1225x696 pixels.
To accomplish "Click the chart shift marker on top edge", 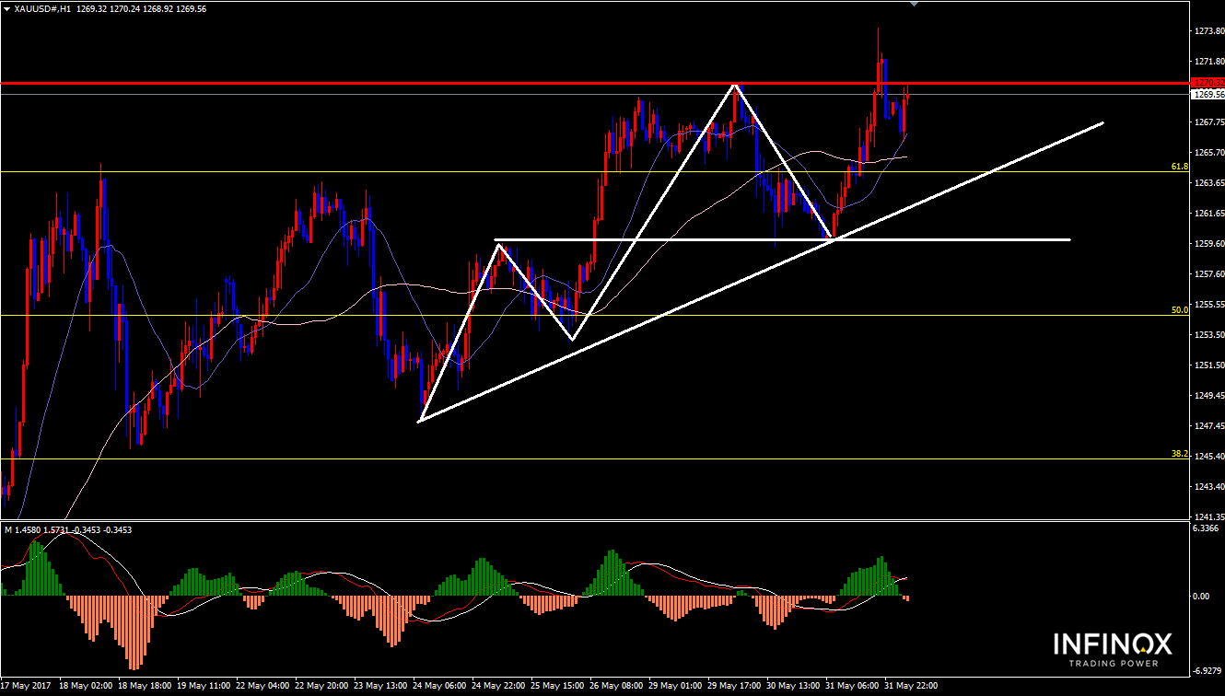I will (x=914, y=4).
